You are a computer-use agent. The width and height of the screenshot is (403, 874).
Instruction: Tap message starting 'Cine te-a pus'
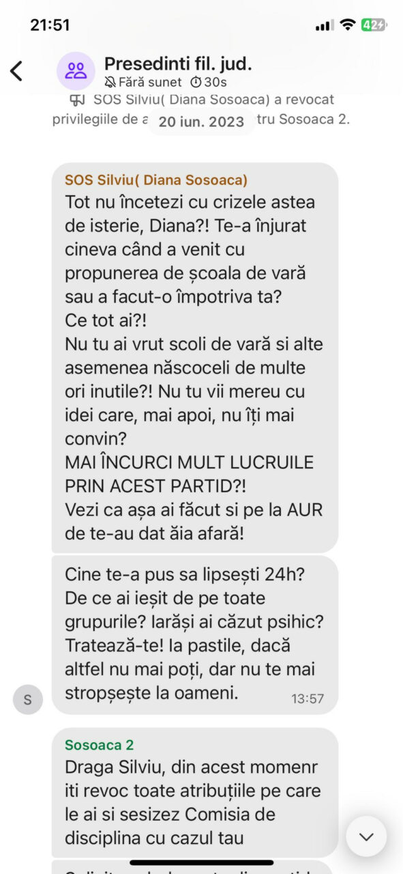[195, 635]
